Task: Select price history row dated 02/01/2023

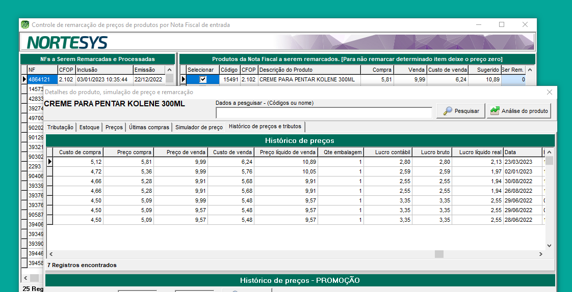Action: [x=296, y=171]
